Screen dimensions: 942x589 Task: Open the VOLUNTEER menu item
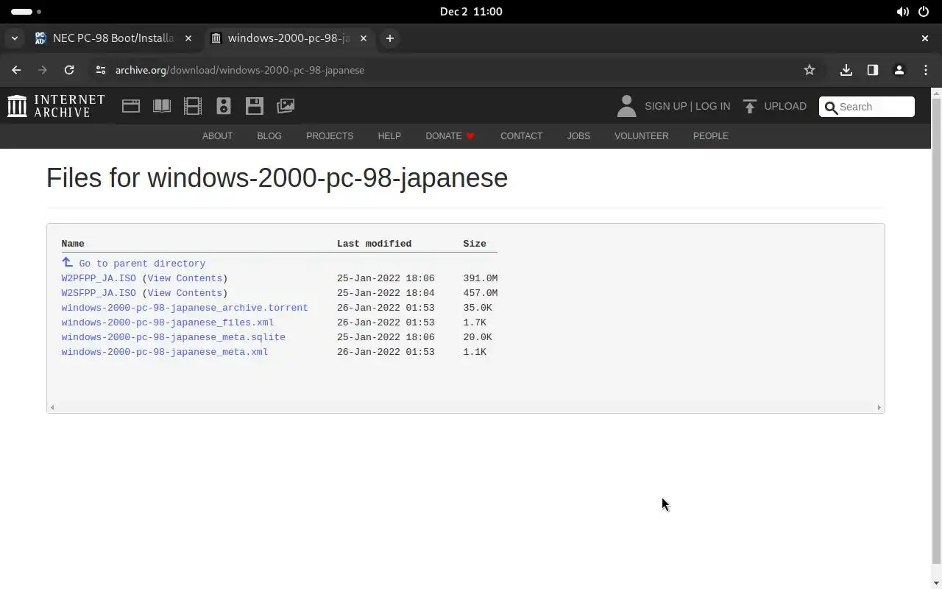point(642,136)
